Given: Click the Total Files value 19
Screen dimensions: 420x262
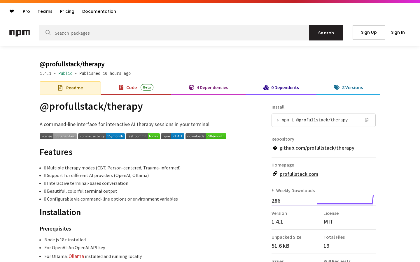Looking at the screenshot, I should [x=326, y=246].
